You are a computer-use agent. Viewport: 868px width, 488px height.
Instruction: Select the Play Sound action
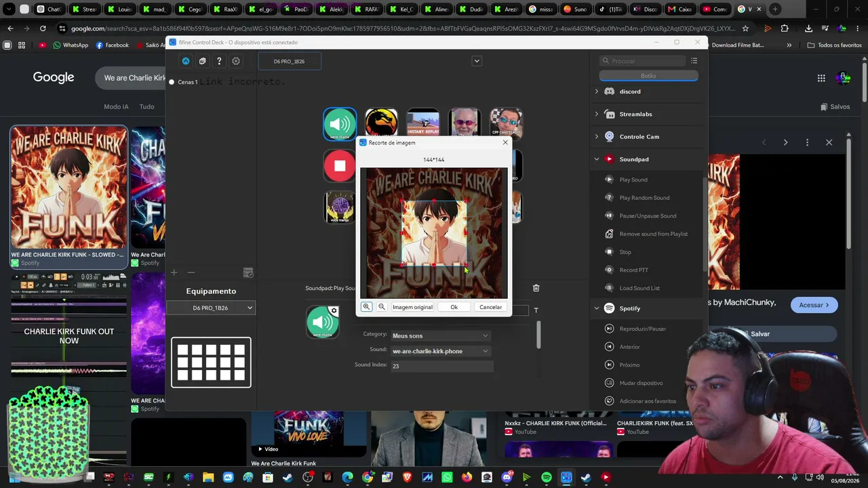point(633,180)
